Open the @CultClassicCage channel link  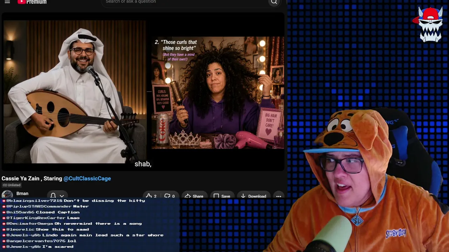pyautogui.click(x=87, y=178)
